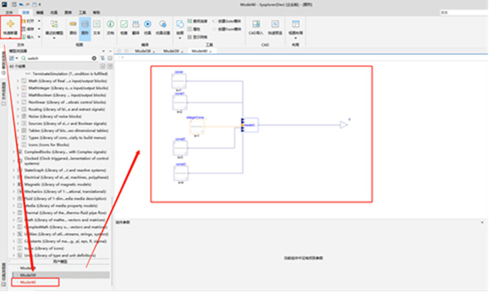
Task: Open dropdown arrow next to 载入
Action: click(39, 37)
